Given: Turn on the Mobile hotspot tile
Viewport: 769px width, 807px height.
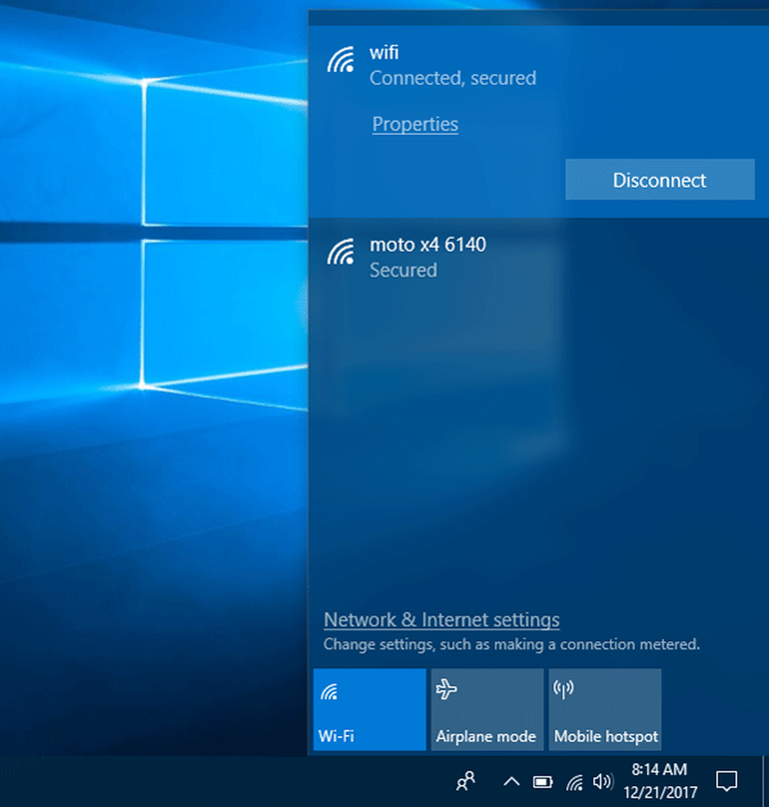Looking at the screenshot, I should [x=605, y=709].
